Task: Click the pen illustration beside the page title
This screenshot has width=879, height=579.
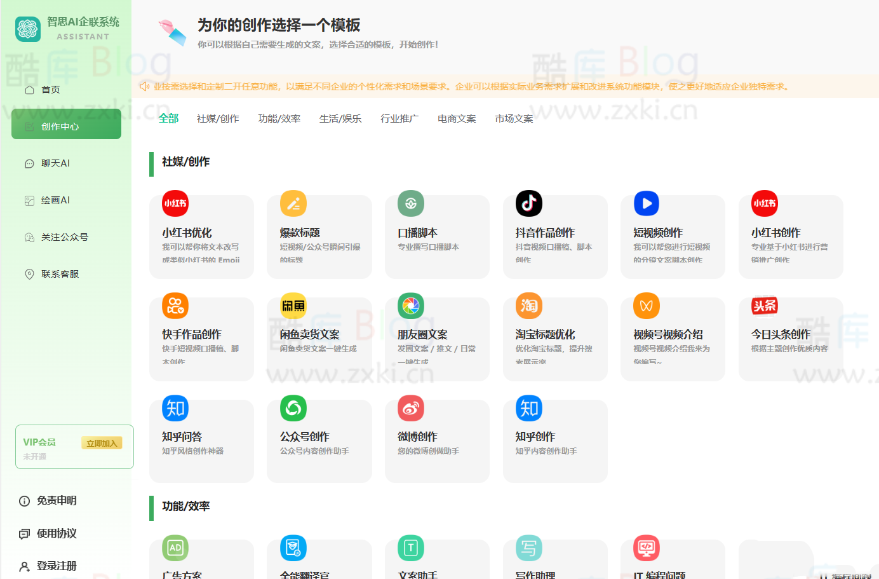Action: click(172, 32)
